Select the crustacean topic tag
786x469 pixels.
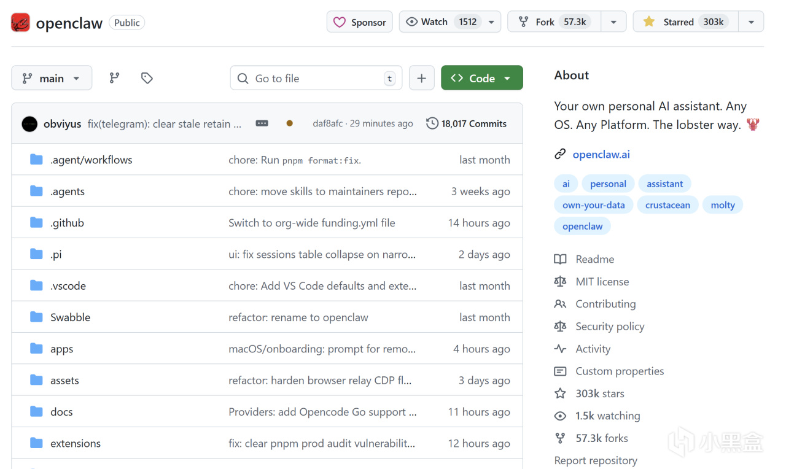pyautogui.click(x=667, y=205)
